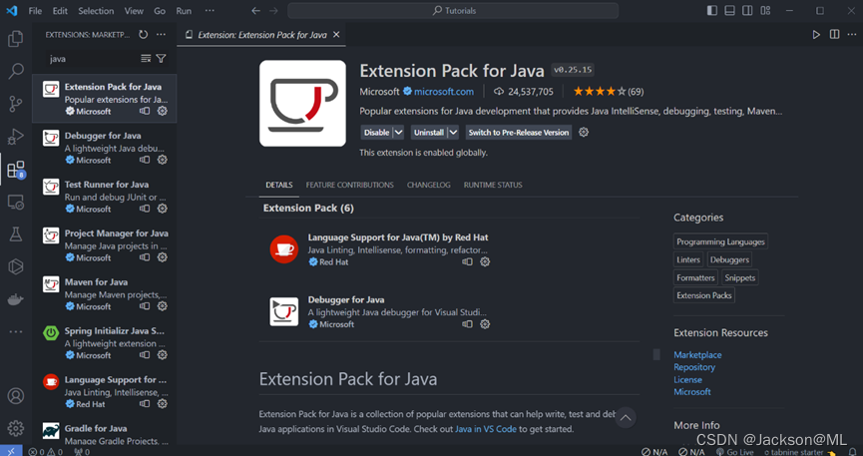Open the Explorer view in activity bar
863x456 pixels.
point(15,39)
